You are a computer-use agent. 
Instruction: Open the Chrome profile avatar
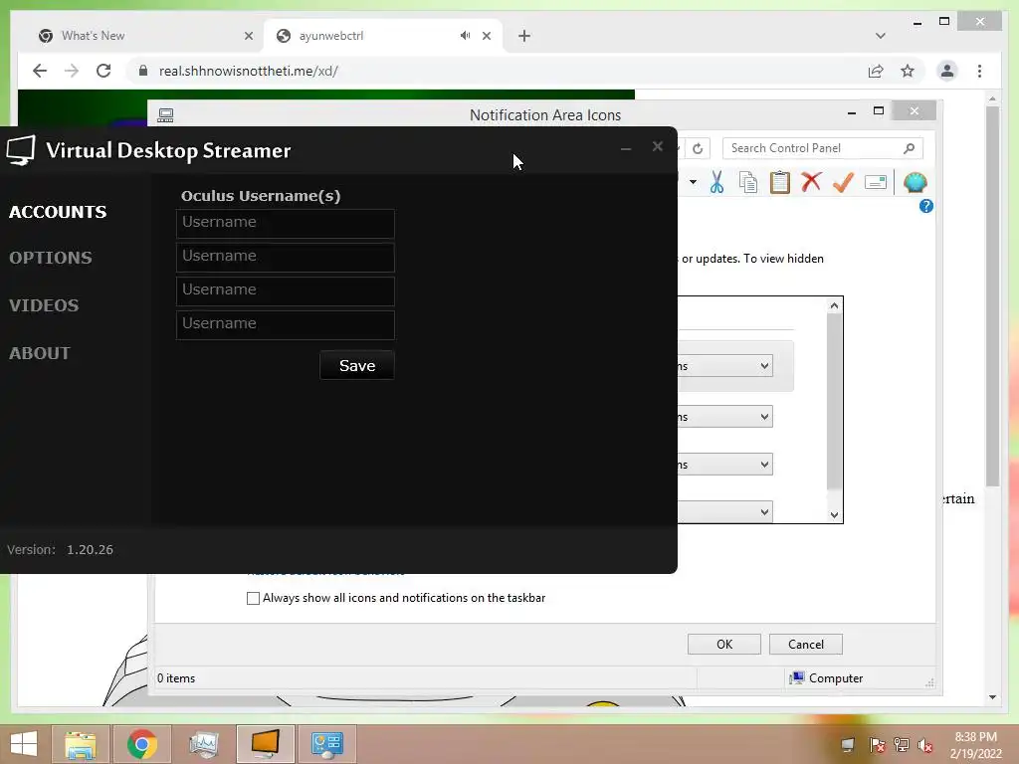947,71
